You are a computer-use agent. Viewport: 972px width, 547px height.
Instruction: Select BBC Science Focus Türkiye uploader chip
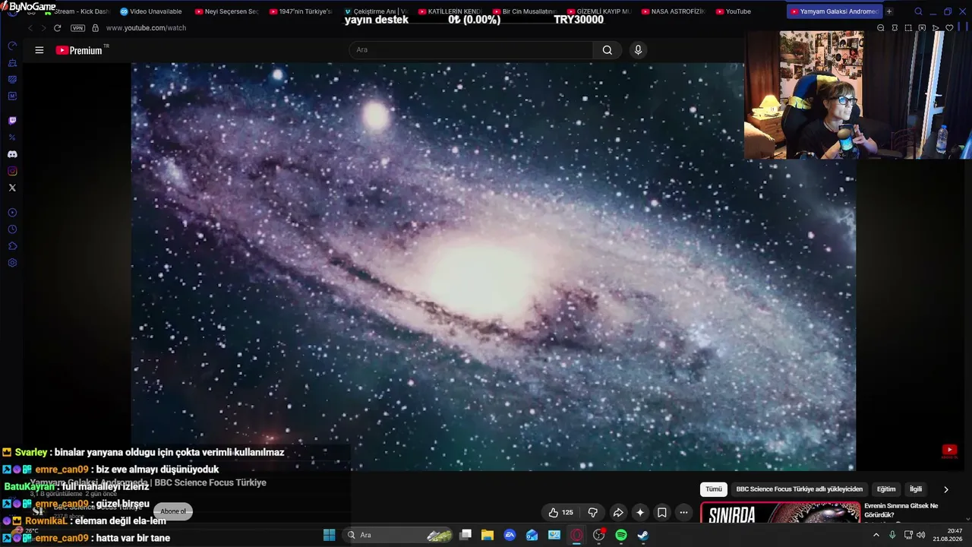pyautogui.click(x=800, y=489)
